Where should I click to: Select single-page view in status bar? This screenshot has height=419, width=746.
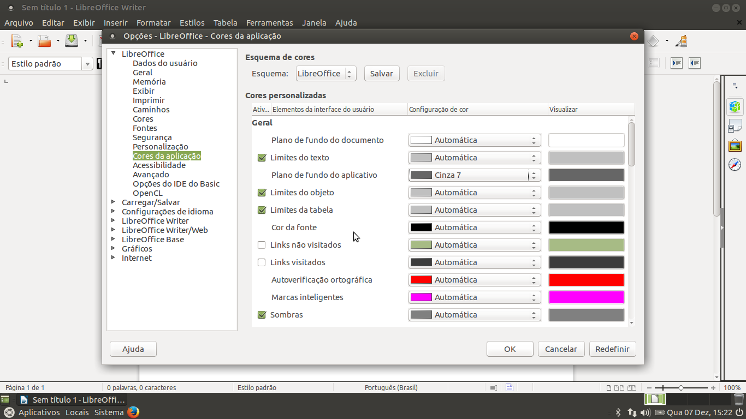click(x=609, y=388)
